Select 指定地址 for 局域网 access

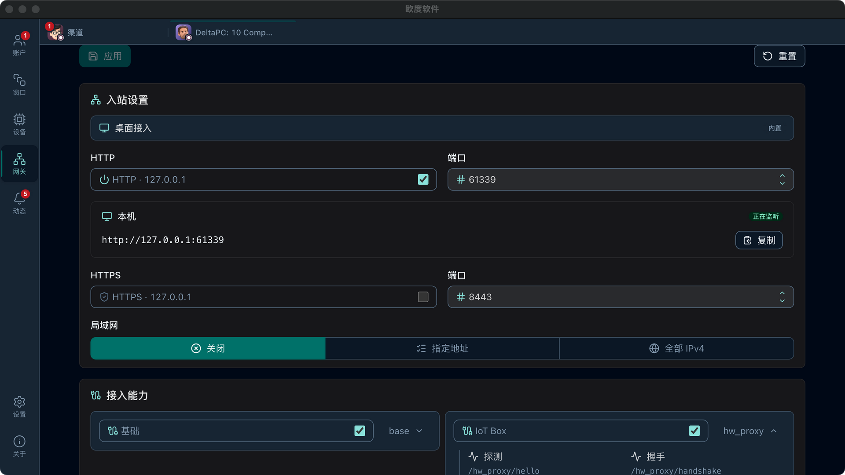pyautogui.click(x=442, y=348)
